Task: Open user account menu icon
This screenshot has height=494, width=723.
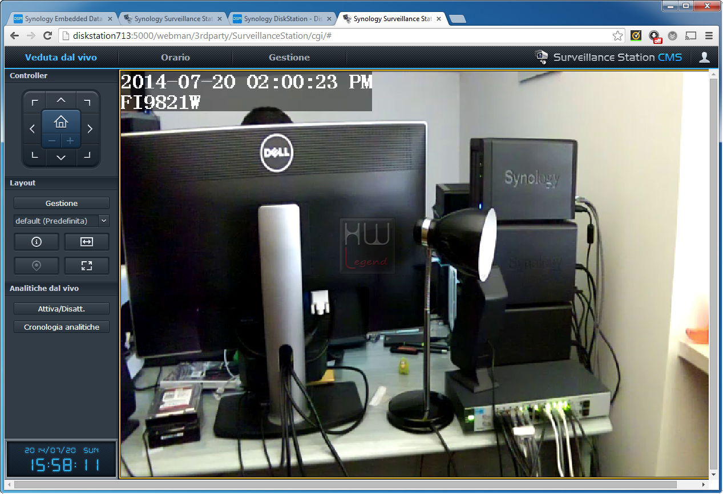Action: click(705, 57)
